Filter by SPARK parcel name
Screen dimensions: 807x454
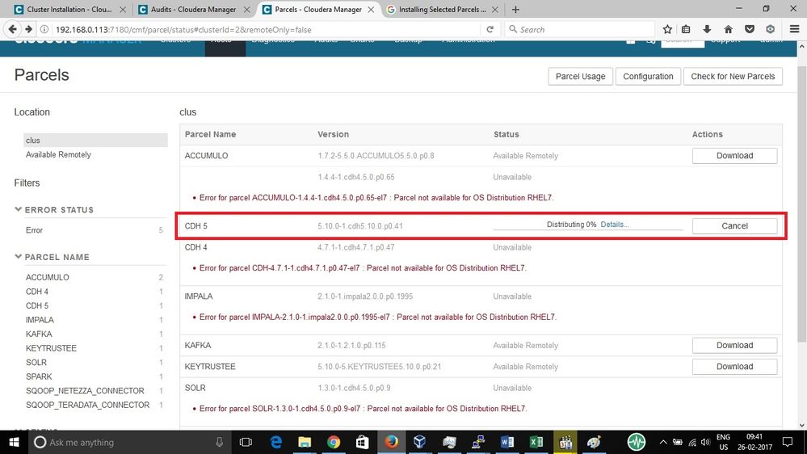coord(39,376)
